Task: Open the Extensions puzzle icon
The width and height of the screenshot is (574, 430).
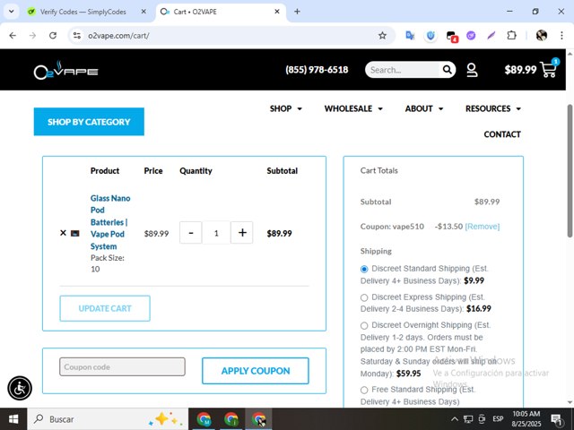Action: (x=512, y=36)
